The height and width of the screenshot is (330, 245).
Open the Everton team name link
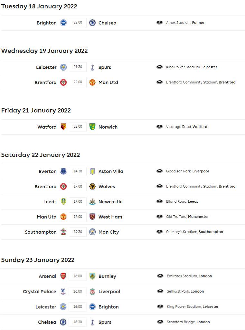(48, 171)
